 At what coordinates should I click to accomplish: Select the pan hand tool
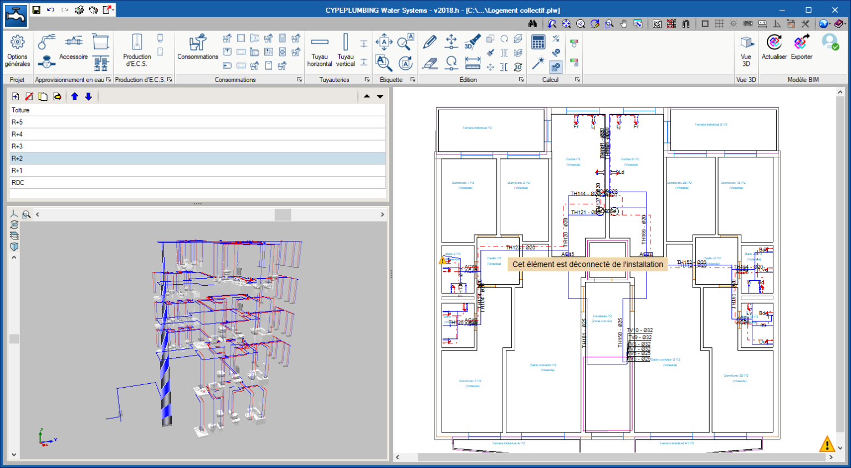click(x=624, y=24)
